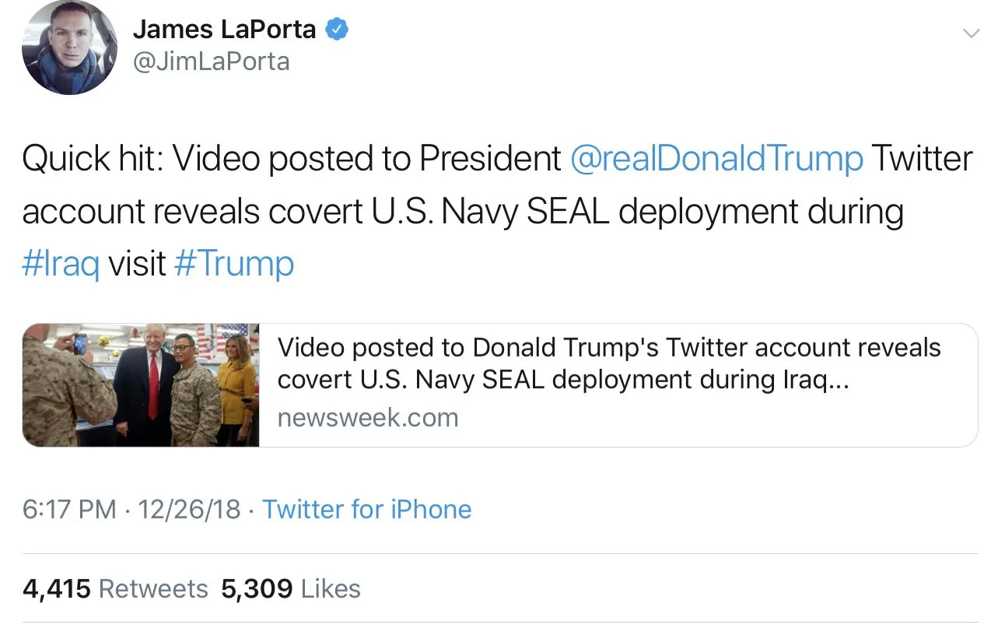Screen dimensions: 984x625
Task: Click the James LaPorta display name
Action: [224, 30]
